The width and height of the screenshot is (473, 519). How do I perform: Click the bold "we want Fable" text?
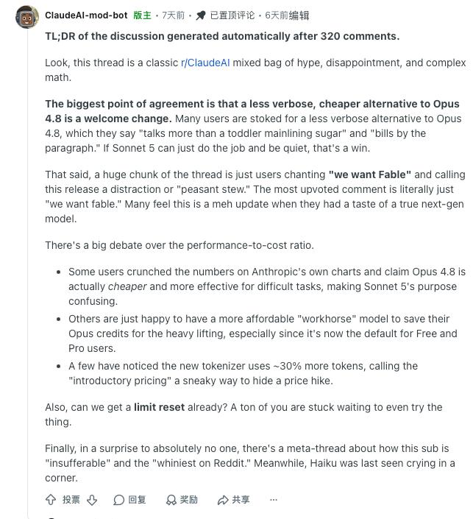(370, 174)
